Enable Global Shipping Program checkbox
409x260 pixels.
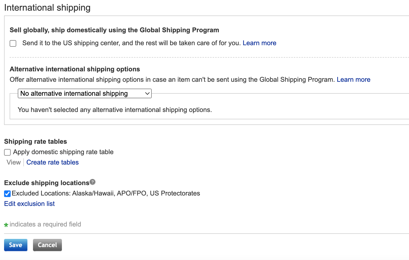click(13, 43)
